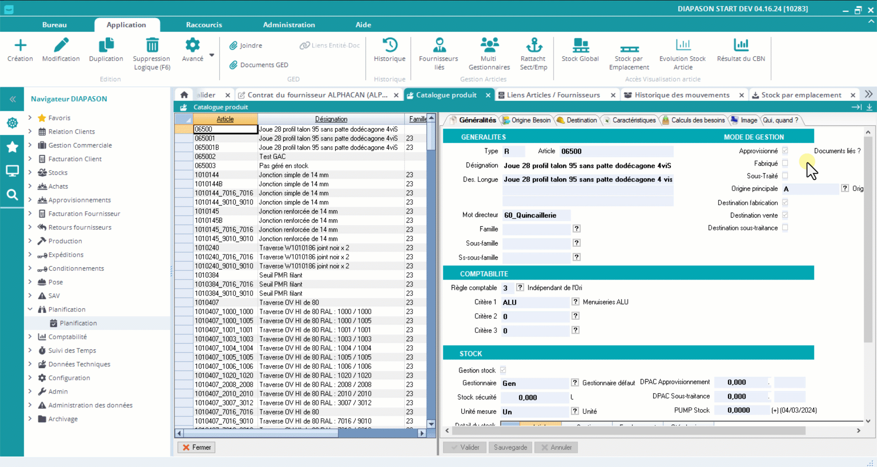Collapse the Planification tree node
This screenshot has width=877, height=467.
30,309
